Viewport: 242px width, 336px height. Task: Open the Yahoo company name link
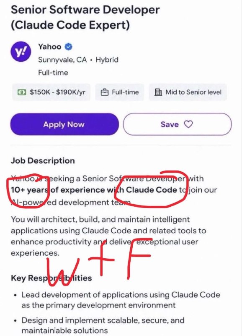coord(49,47)
